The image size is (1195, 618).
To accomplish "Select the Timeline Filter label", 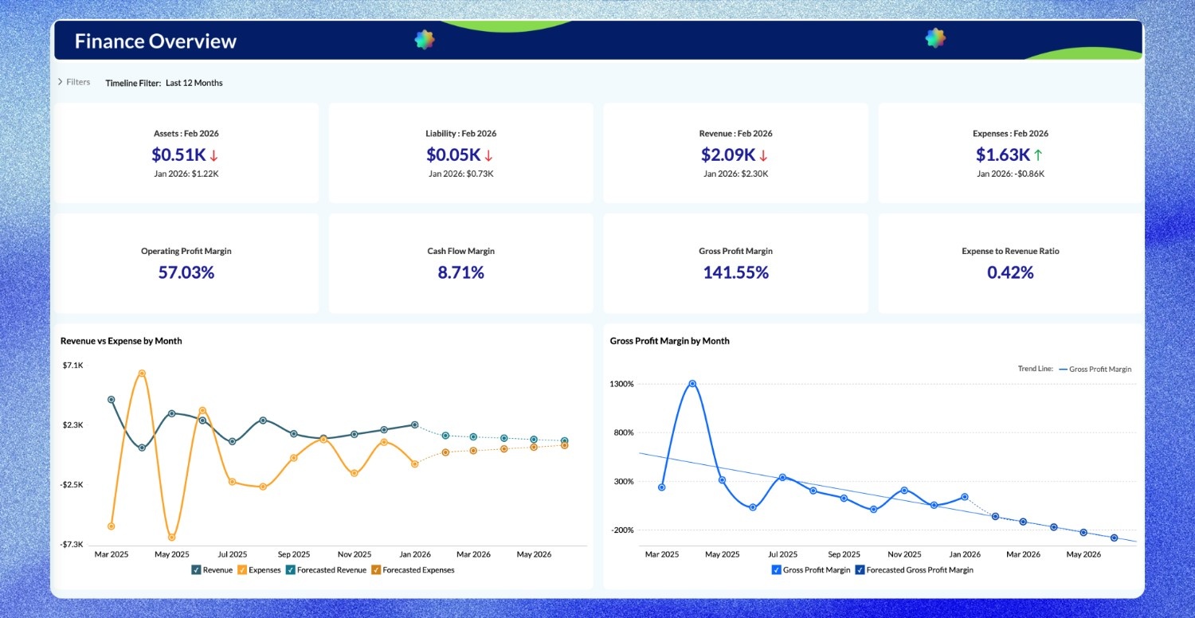I will click(x=132, y=83).
